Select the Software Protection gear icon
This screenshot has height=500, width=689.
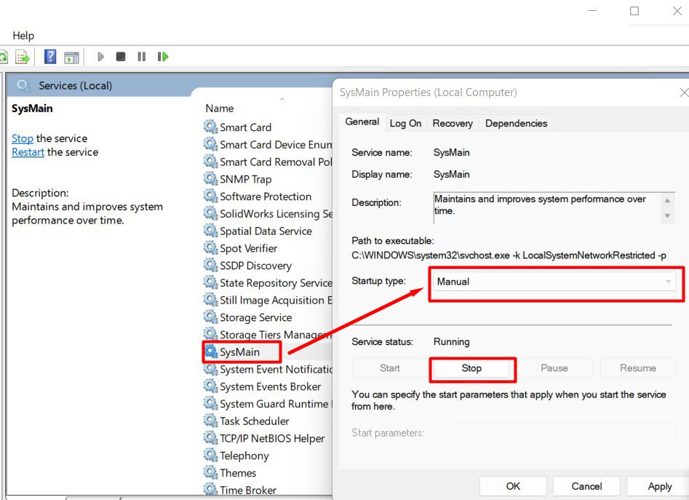(211, 196)
